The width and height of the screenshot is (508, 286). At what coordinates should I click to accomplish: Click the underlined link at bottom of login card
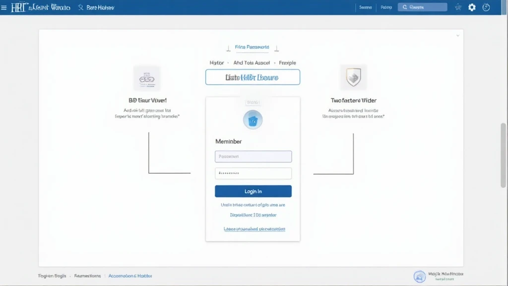[254, 229]
